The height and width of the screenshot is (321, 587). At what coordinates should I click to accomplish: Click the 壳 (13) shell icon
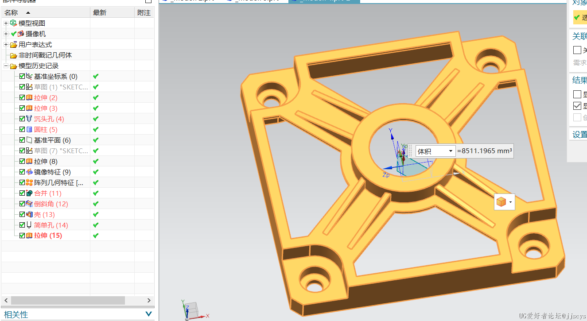tap(29, 214)
